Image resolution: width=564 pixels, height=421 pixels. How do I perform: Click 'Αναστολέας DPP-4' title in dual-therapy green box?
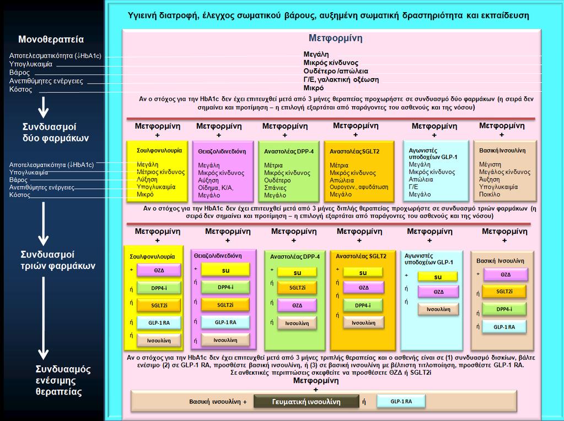[289, 151]
